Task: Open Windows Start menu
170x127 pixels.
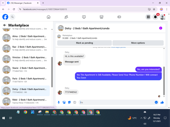Action: click(3, 118)
